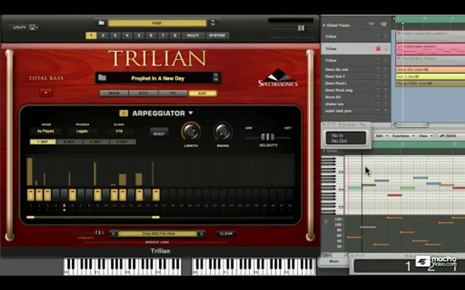Screen dimensions: 465x290
Task: Open the SYSTEM page
Action: coord(217,35)
